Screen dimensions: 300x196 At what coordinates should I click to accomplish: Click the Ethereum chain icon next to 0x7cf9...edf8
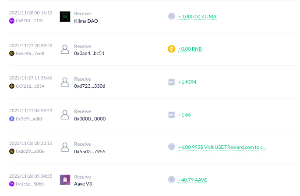12,119
